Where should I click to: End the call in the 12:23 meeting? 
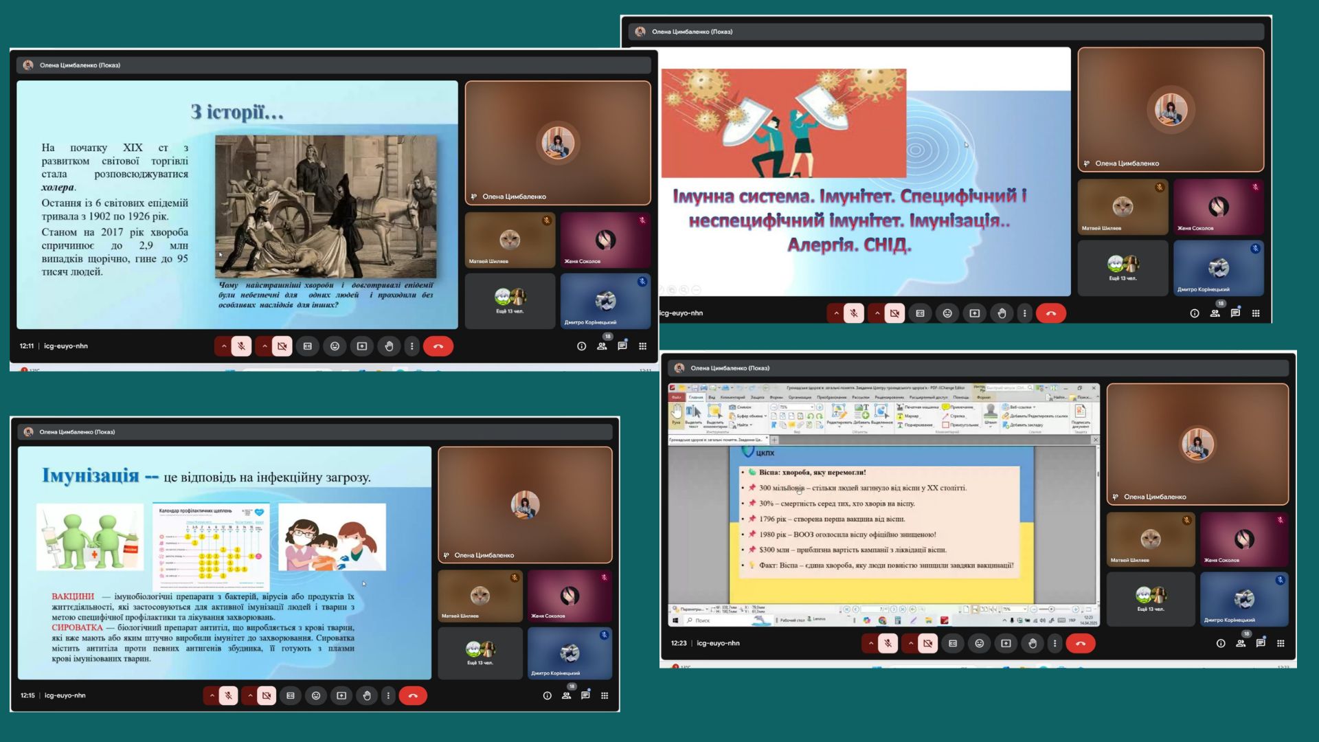[x=1081, y=644]
